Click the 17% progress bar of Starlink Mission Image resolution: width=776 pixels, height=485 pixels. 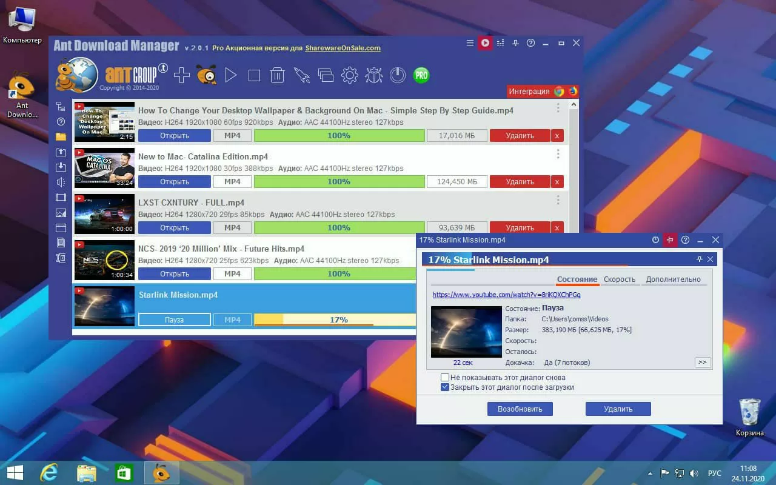point(335,319)
